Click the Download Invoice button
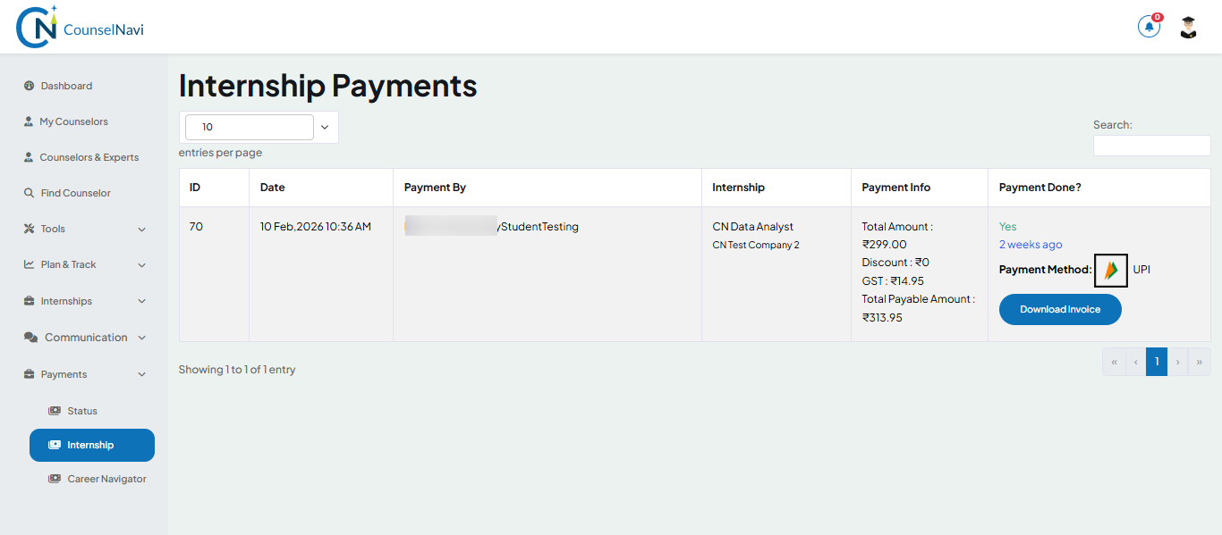The width and height of the screenshot is (1222, 535). tap(1060, 309)
